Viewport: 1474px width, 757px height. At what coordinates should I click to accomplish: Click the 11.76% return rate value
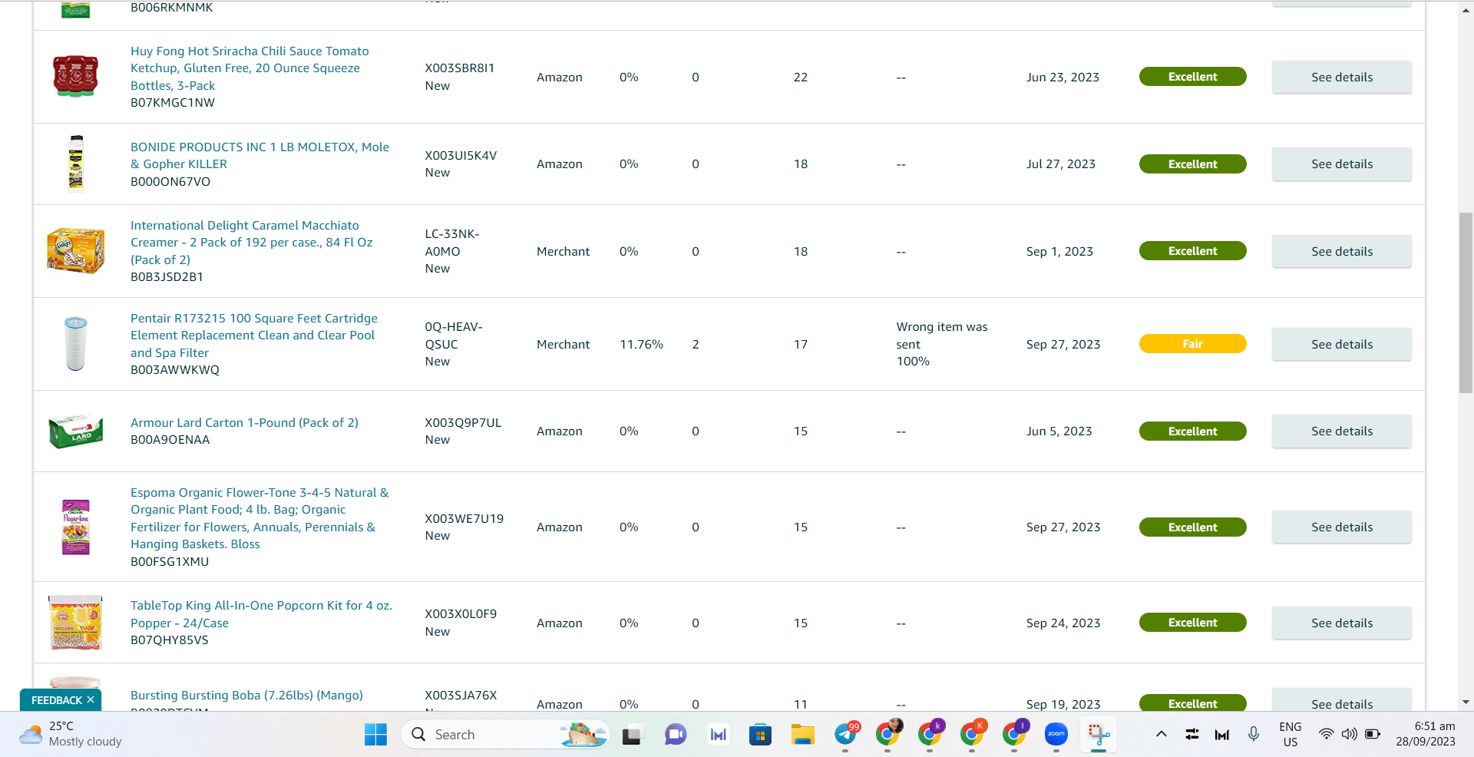coord(641,344)
